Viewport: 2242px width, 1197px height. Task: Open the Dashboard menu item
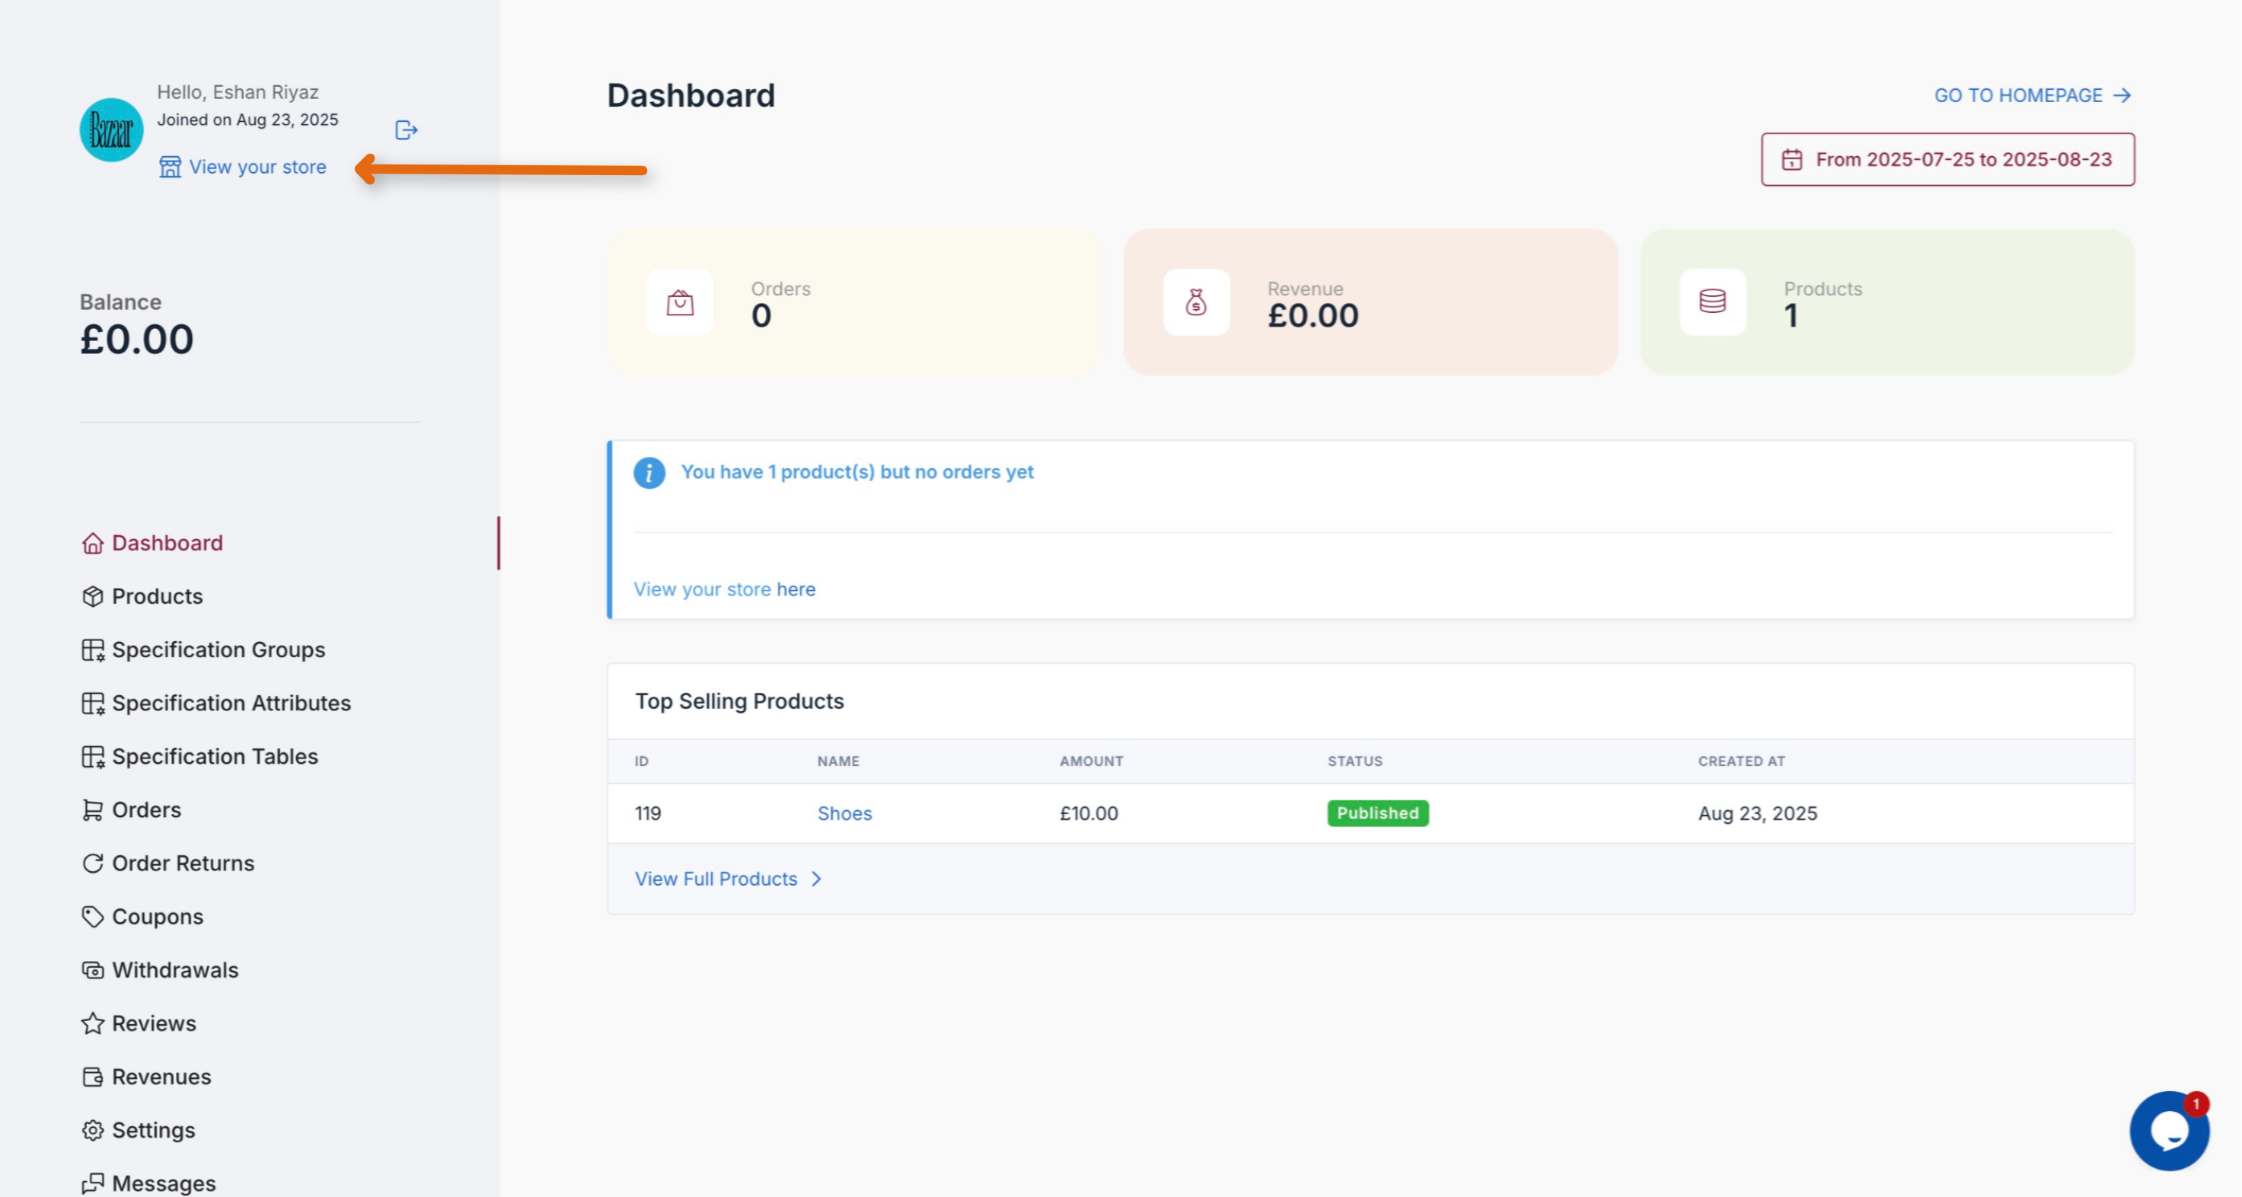[167, 543]
